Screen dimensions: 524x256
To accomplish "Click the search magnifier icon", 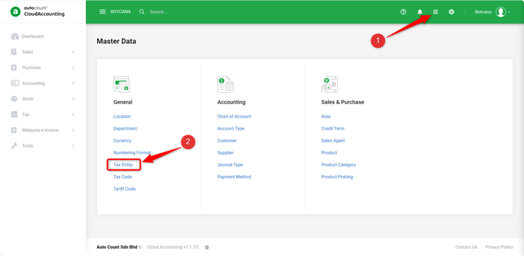I will [x=142, y=12].
